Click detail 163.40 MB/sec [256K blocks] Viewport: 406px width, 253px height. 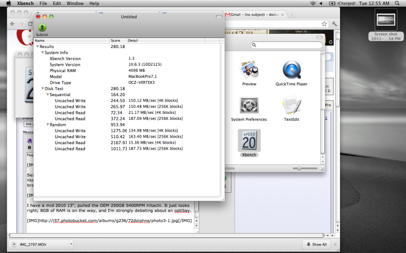point(156,137)
